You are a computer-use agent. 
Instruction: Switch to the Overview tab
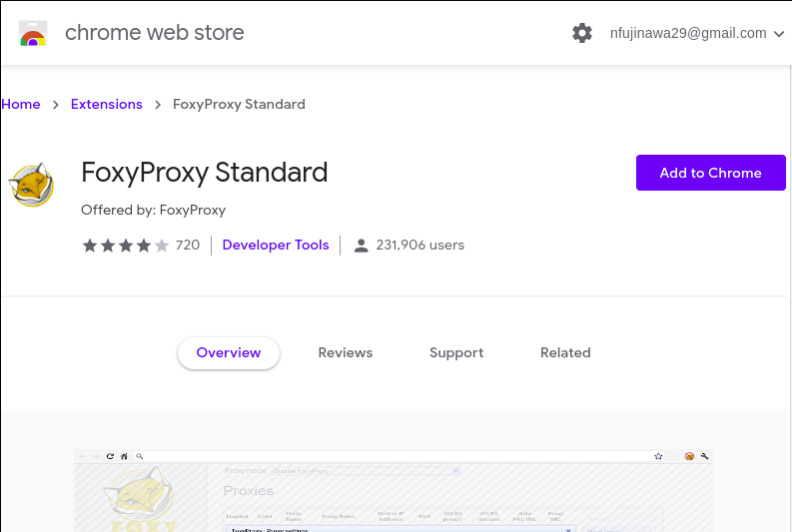[229, 352]
